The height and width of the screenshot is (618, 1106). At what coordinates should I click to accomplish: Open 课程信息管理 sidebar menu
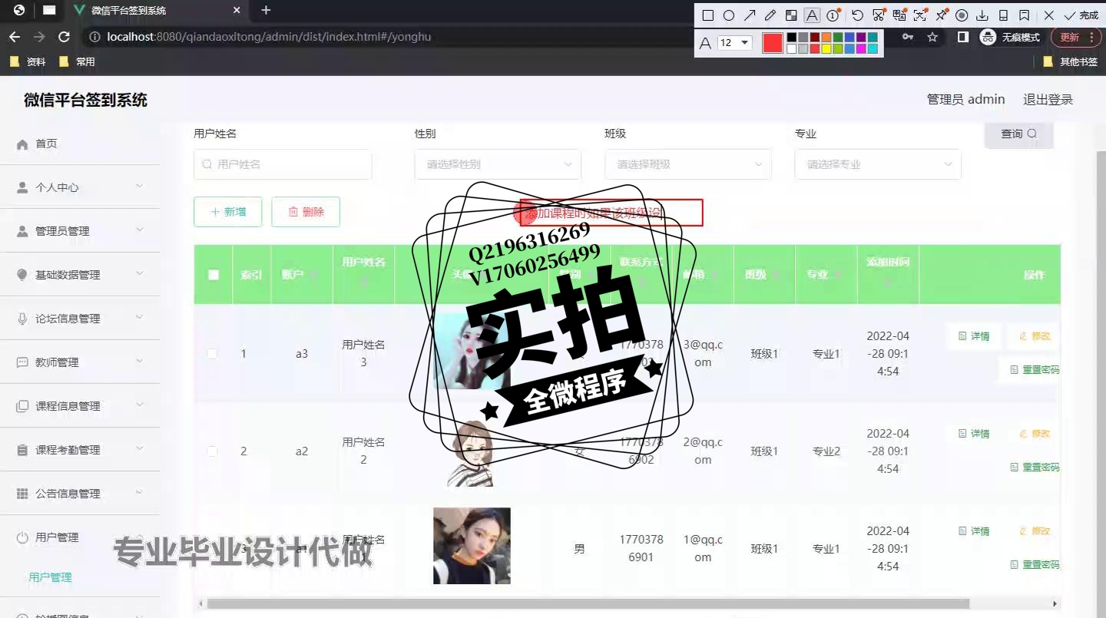click(x=80, y=406)
